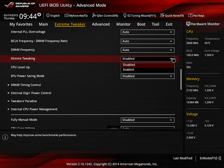This screenshot has width=224, height=168.
Task: Choose Disabled in Xtreme Tweaking list
Action: click(147, 65)
